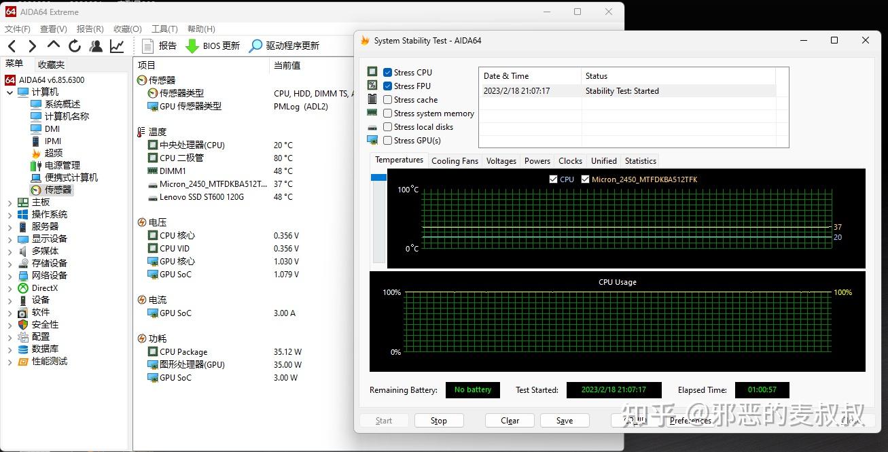The width and height of the screenshot is (888, 452).
Task: Switch to the Cooling Fans tab
Action: [x=455, y=161]
